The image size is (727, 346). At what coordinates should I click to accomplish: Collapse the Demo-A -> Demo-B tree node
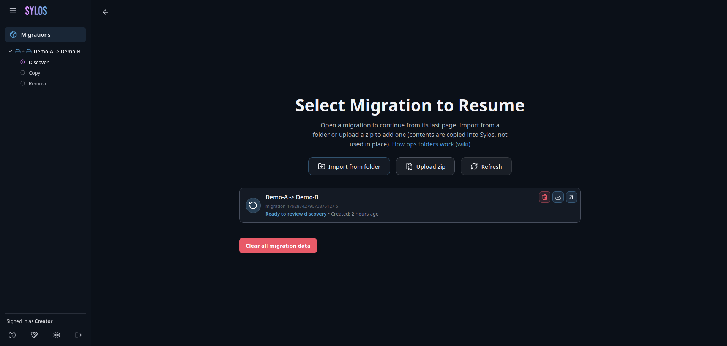point(10,51)
